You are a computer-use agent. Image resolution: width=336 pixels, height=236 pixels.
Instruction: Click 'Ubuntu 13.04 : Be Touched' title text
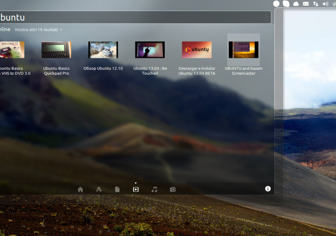pyautogui.click(x=150, y=71)
